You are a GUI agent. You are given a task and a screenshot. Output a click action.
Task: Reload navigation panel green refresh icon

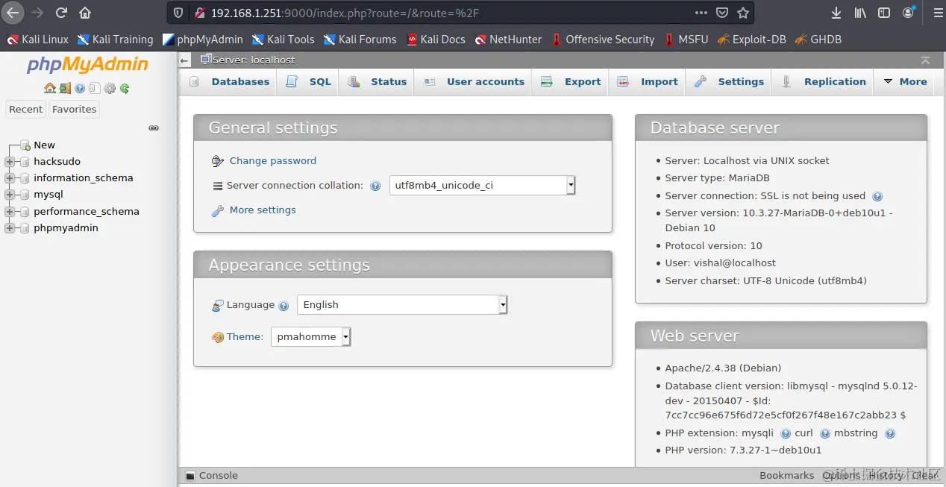point(125,88)
